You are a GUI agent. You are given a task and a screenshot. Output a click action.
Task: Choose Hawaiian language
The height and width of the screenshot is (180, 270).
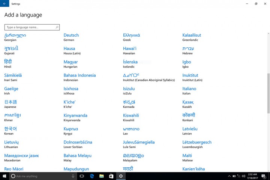pyautogui.click(x=130, y=50)
